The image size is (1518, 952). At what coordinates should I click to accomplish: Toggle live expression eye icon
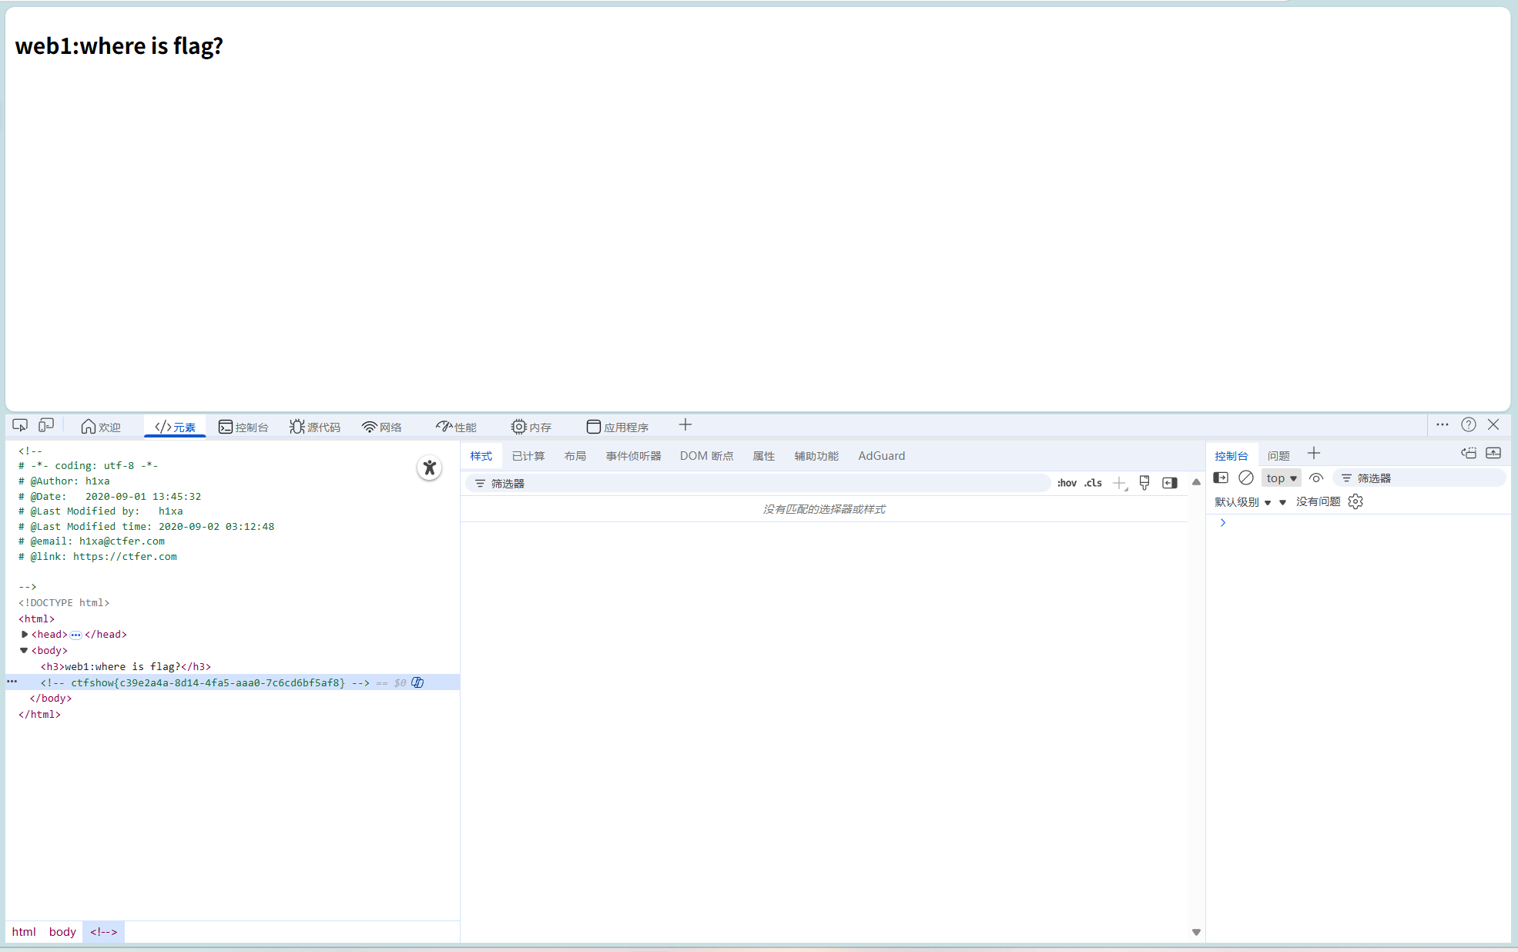(x=1315, y=478)
